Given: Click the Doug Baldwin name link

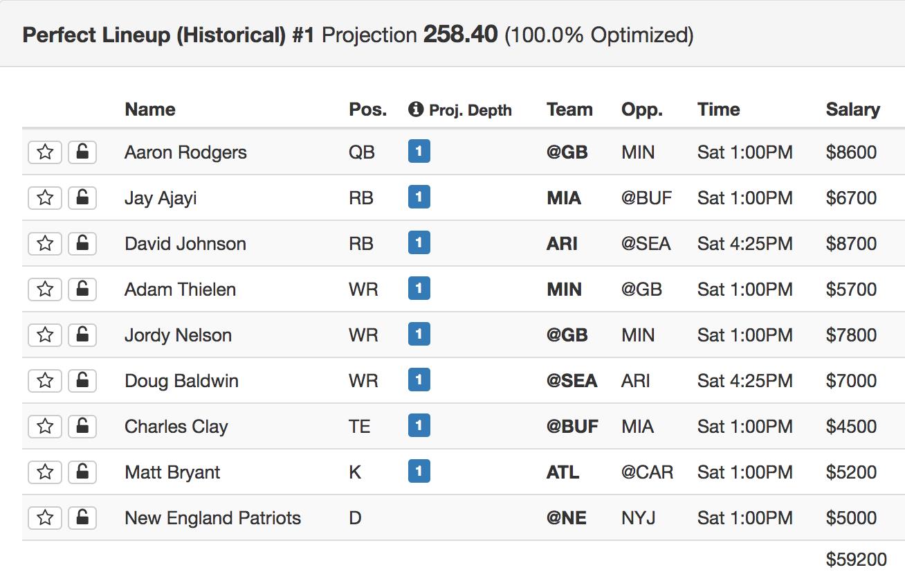Looking at the screenshot, I should tap(181, 381).
